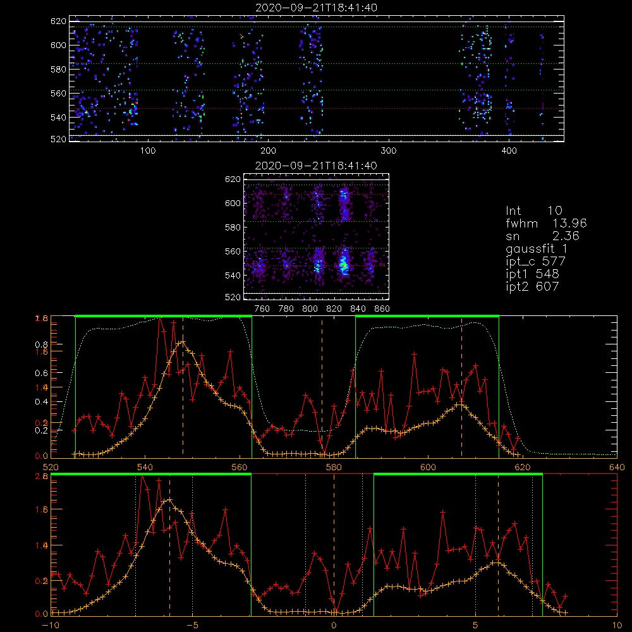Viewport: 632px width, 632px height.
Task: Click the '-5' x-axis label
Action: click(192, 626)
